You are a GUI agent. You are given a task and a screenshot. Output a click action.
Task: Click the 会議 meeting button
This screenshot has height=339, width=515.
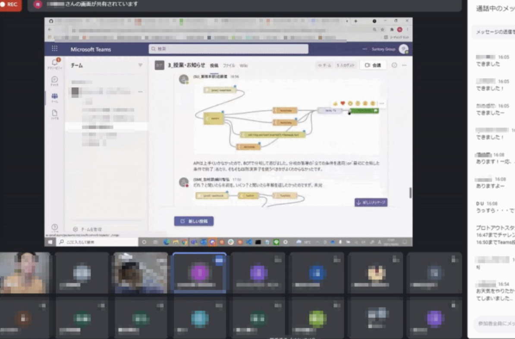[373, 65]
